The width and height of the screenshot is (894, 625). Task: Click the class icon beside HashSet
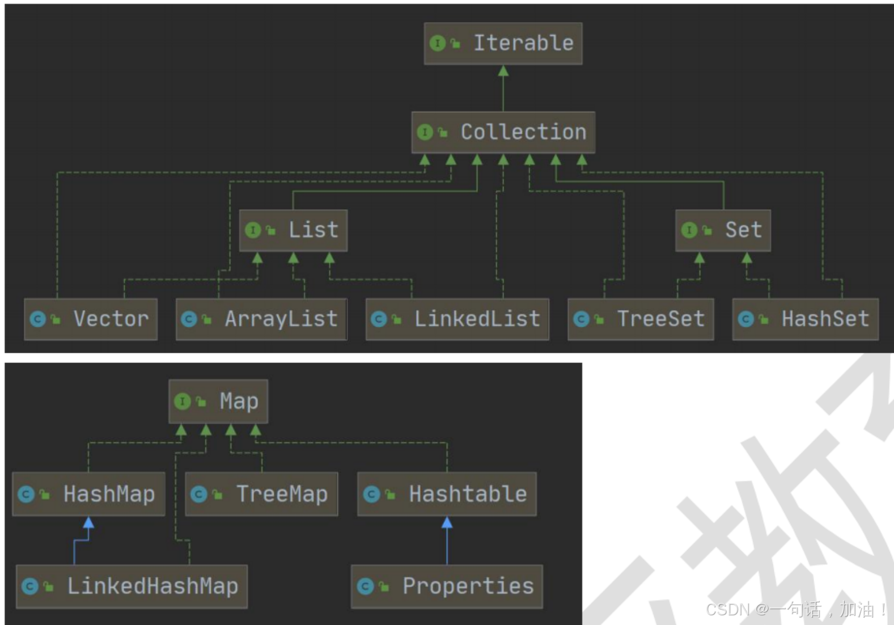tap(745, 319)
